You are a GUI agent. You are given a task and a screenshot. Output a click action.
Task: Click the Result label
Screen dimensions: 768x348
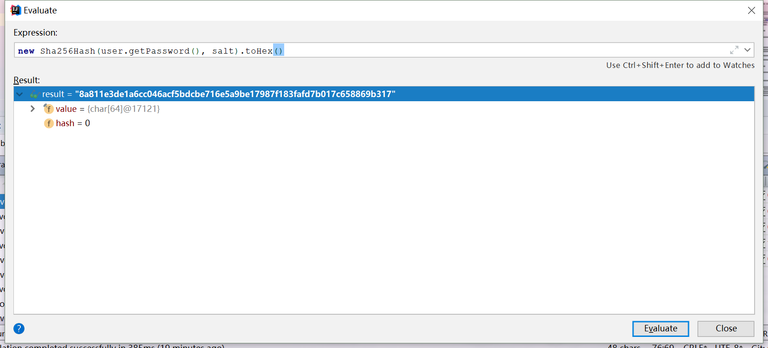(27, 80)
